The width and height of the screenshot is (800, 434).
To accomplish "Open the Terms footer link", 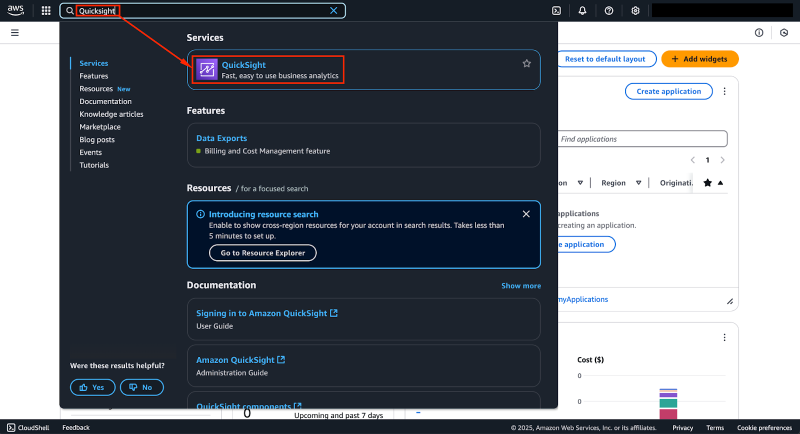I will point(715,428).
